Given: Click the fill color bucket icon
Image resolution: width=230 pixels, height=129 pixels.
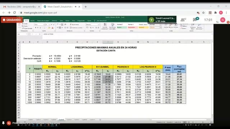Looking at the screenshot, I should pos(49,28).
